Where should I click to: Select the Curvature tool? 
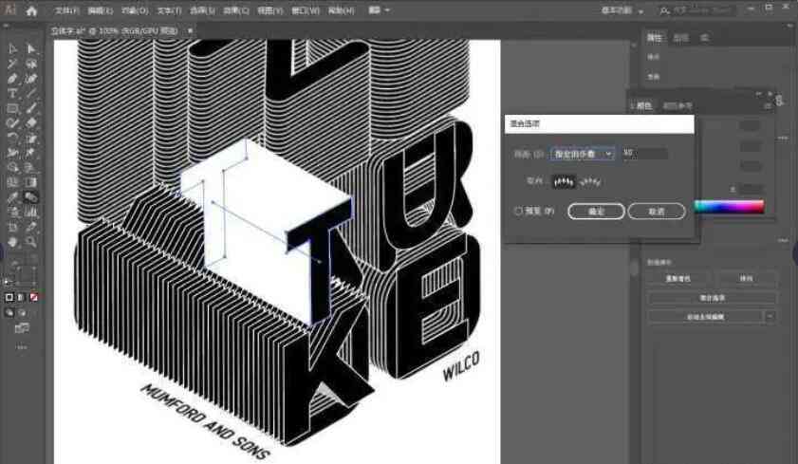[x=31, y=79]
